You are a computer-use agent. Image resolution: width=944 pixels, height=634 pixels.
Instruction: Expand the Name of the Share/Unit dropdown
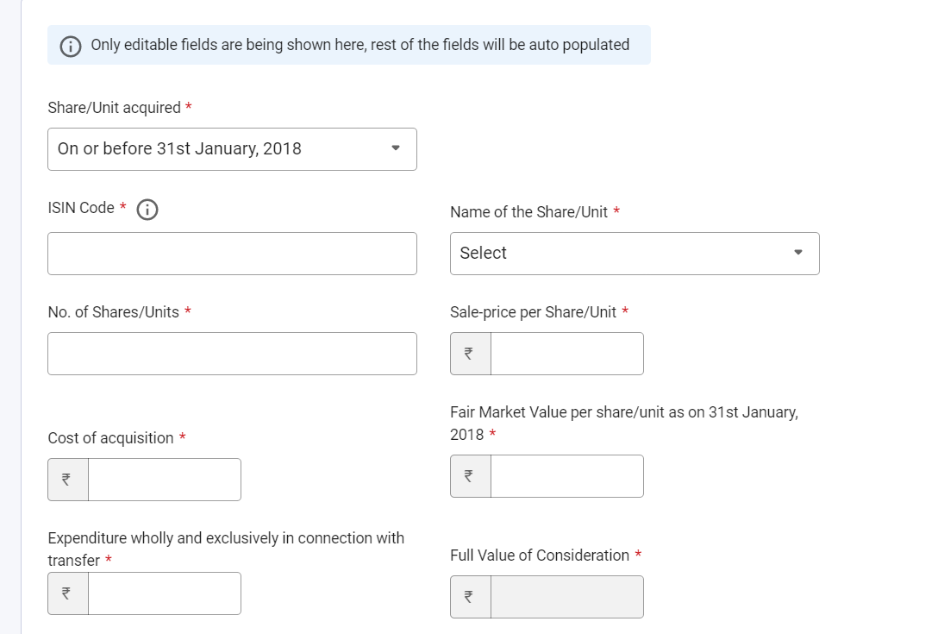635,254
